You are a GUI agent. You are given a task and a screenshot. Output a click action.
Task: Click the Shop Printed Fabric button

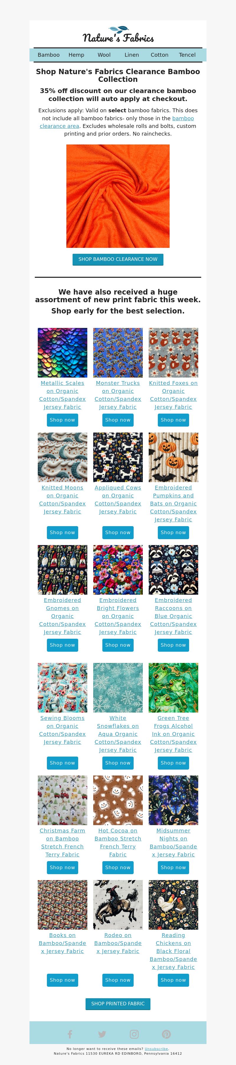pyautogui.click(x=118, y=1003)
